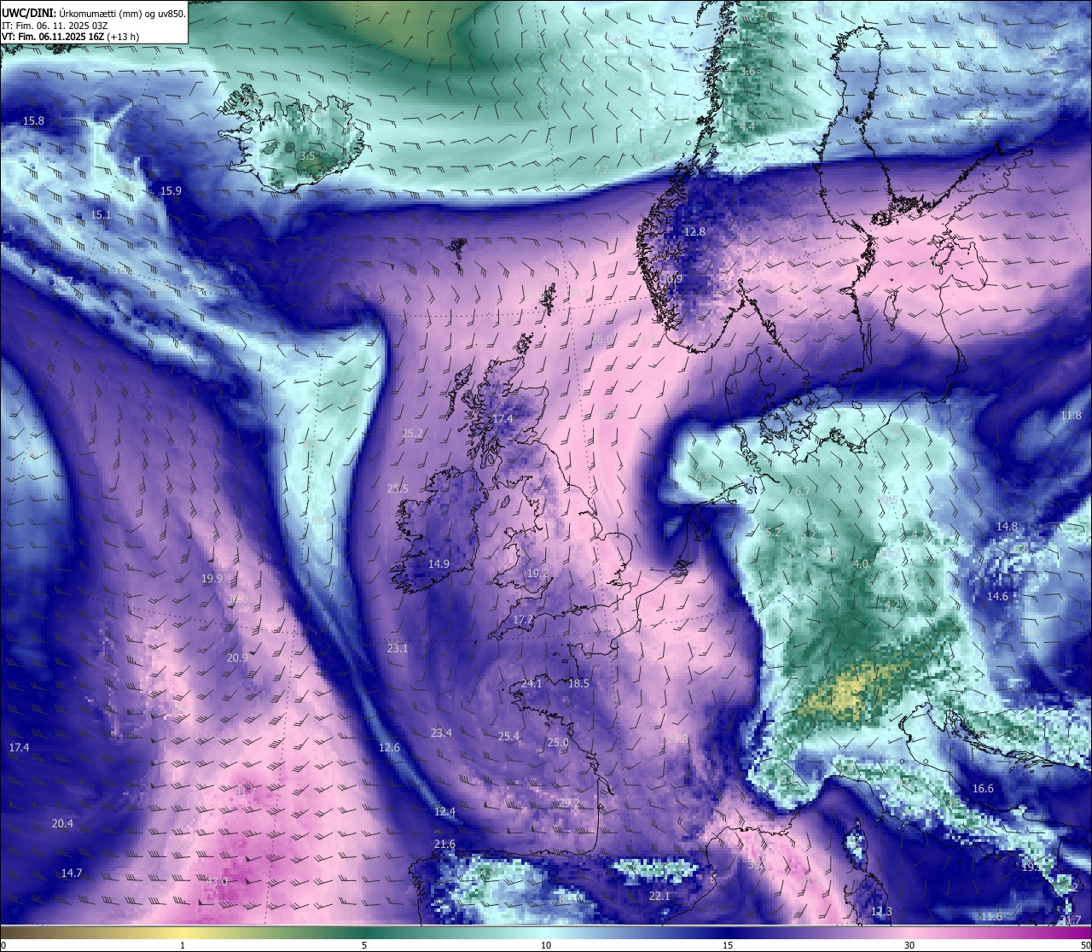Click the 19.9 value label

coord(212,579)
